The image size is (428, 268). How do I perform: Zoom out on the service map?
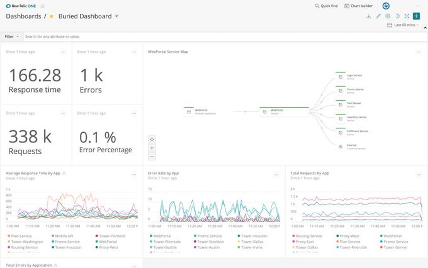pos(152,157)
